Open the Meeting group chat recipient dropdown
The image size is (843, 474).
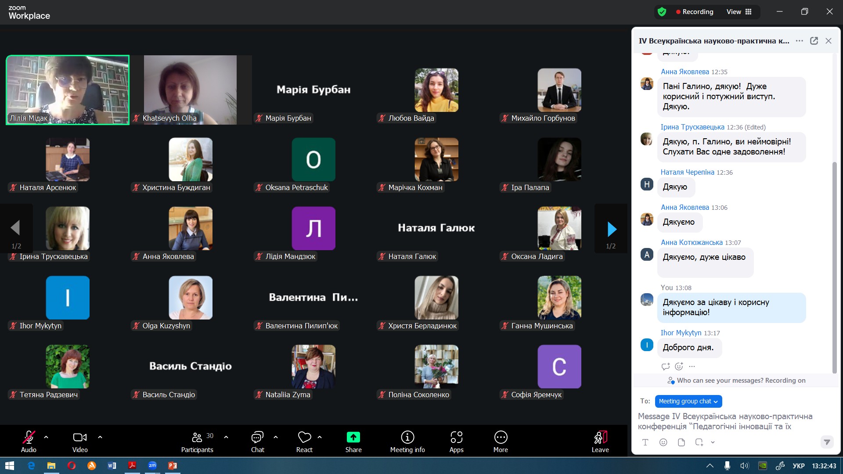point(688,401)
